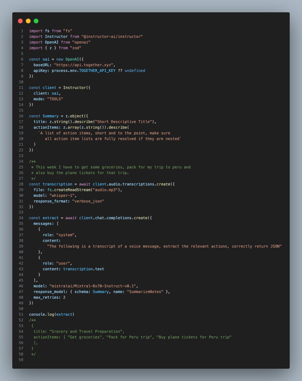Click "all action item lists are fully resolved" line
The height and width of the screenshot is (381, 302).
(113, 139)
